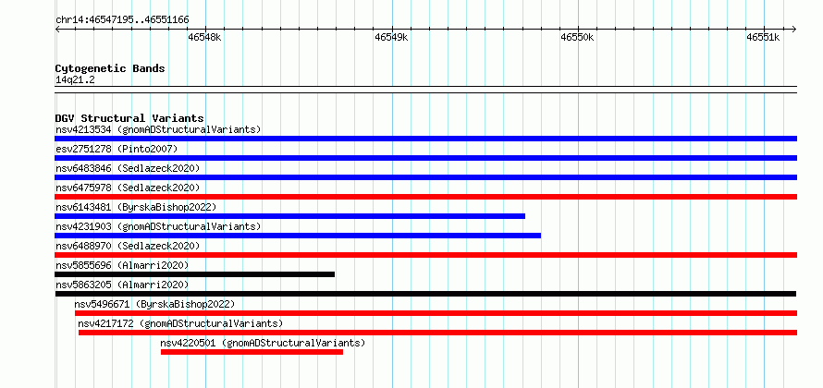Click the DGV Structural Variants track title
This screenshot has width=823, height=388.
pos(129,118)
